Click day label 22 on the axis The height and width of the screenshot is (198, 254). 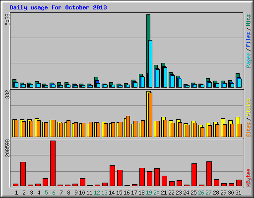(x=171, y=193)
